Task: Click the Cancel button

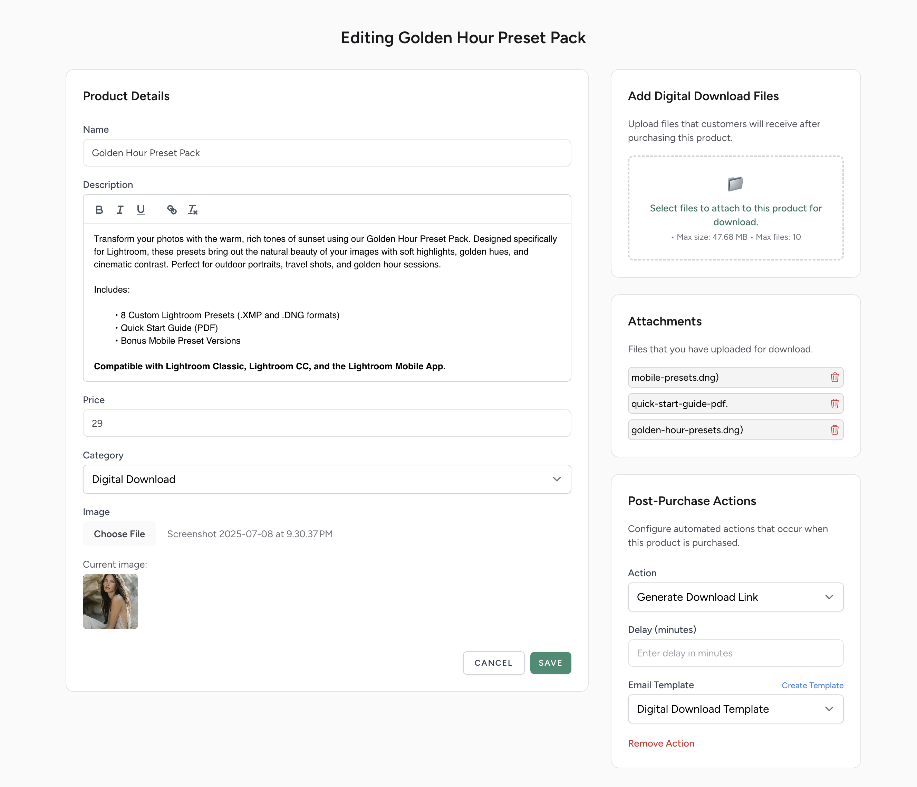Action: coord(493,663)
